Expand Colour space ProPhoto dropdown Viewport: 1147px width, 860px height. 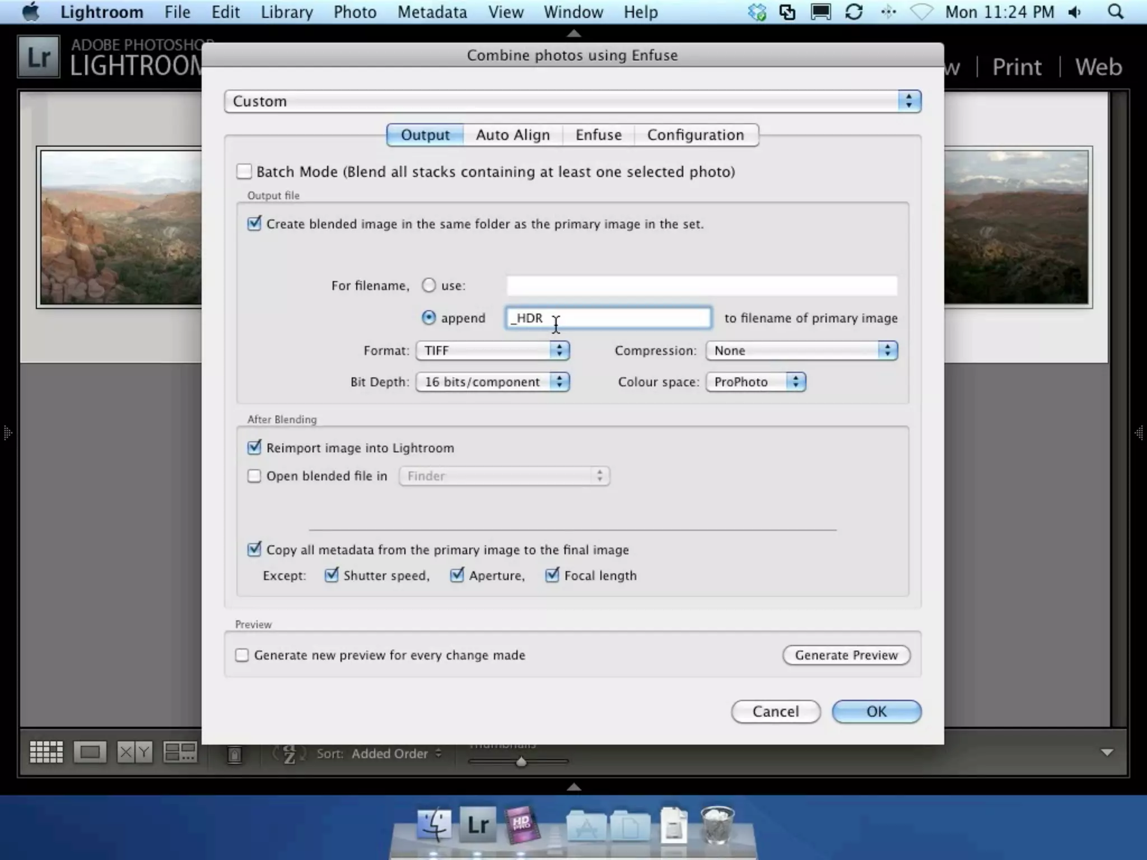pos(756,382)
